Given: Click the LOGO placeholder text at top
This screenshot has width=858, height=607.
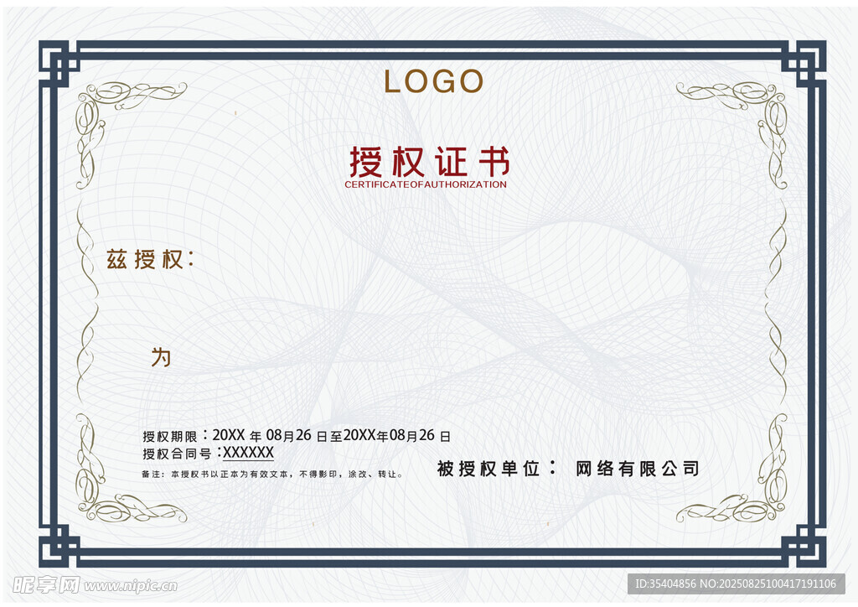Looking at the screenshot, I should [x=433, y=81].
